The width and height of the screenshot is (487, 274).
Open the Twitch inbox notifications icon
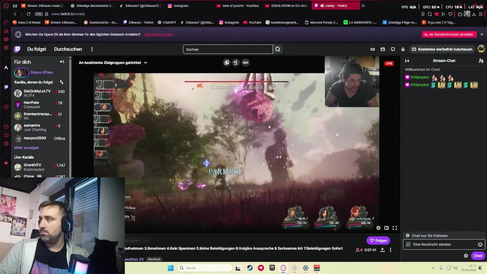383,49
